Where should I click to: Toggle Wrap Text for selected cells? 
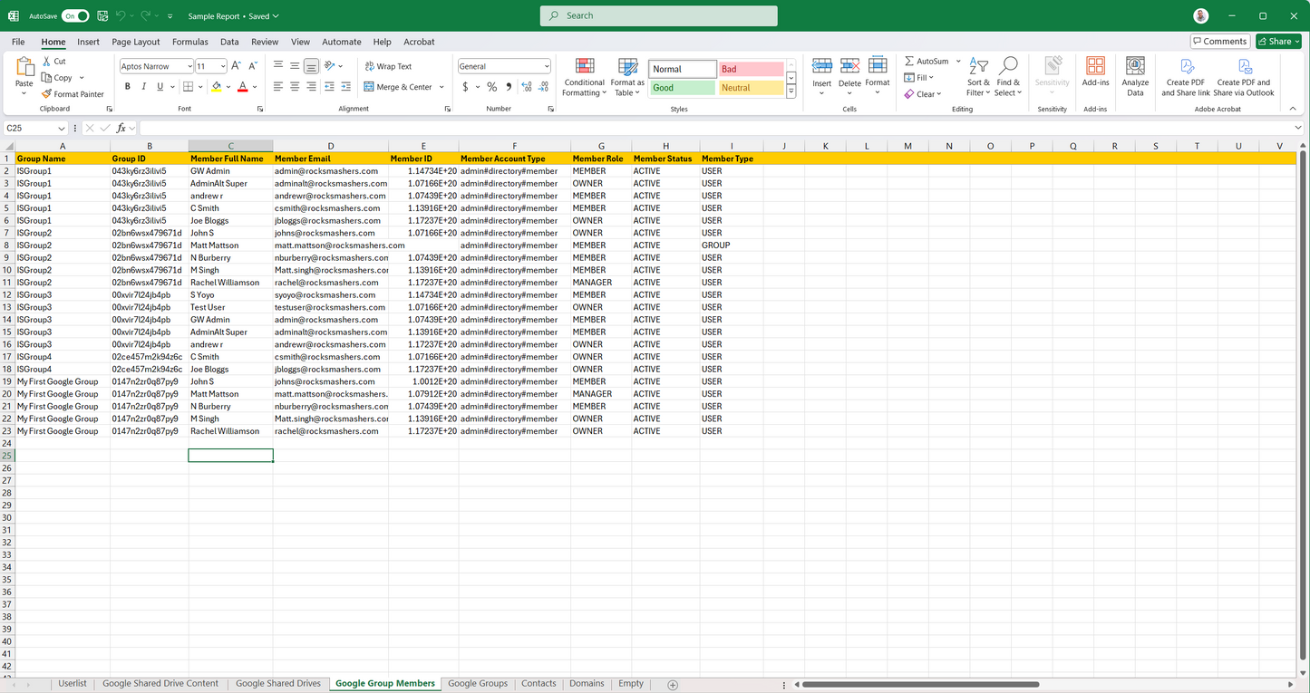388,66
